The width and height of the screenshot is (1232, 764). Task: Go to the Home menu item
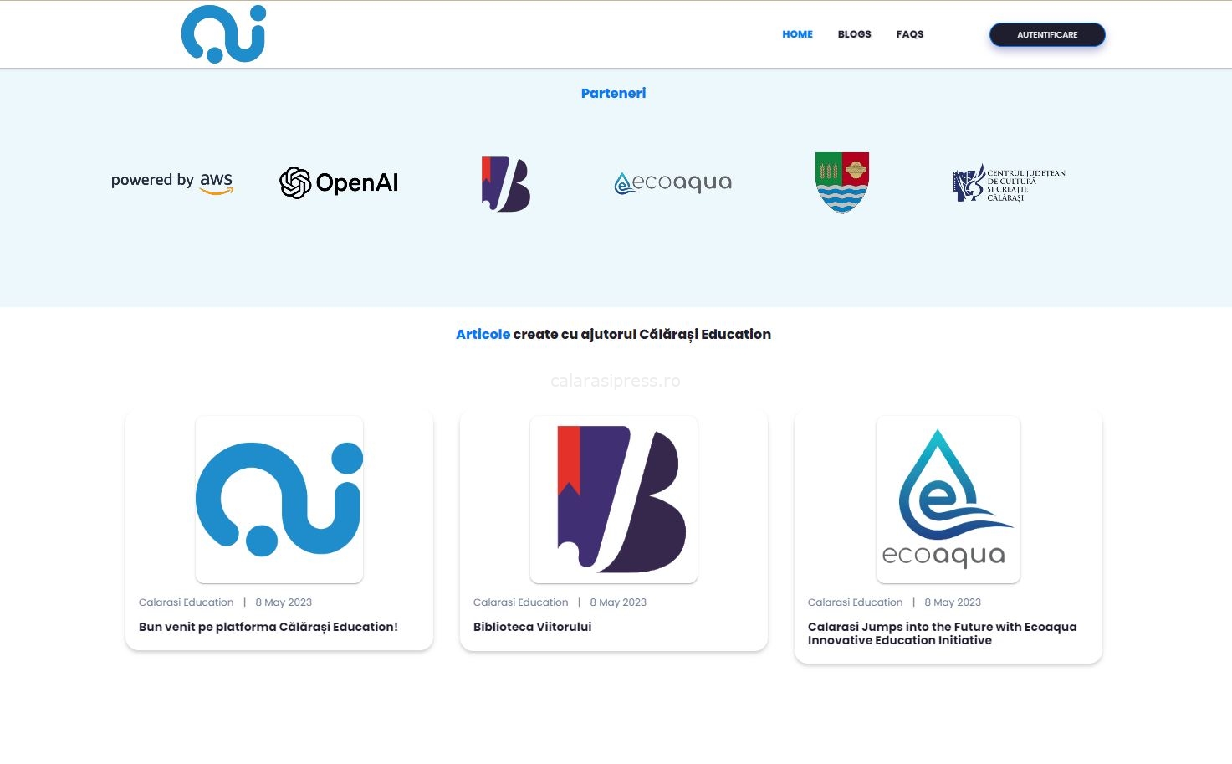(797, 34)
